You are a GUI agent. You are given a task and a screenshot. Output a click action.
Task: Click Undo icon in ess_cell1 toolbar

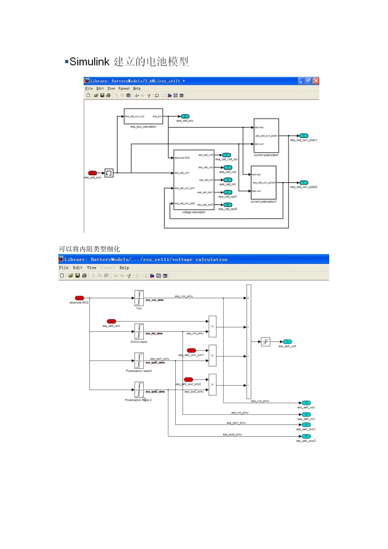click(157, 95)
